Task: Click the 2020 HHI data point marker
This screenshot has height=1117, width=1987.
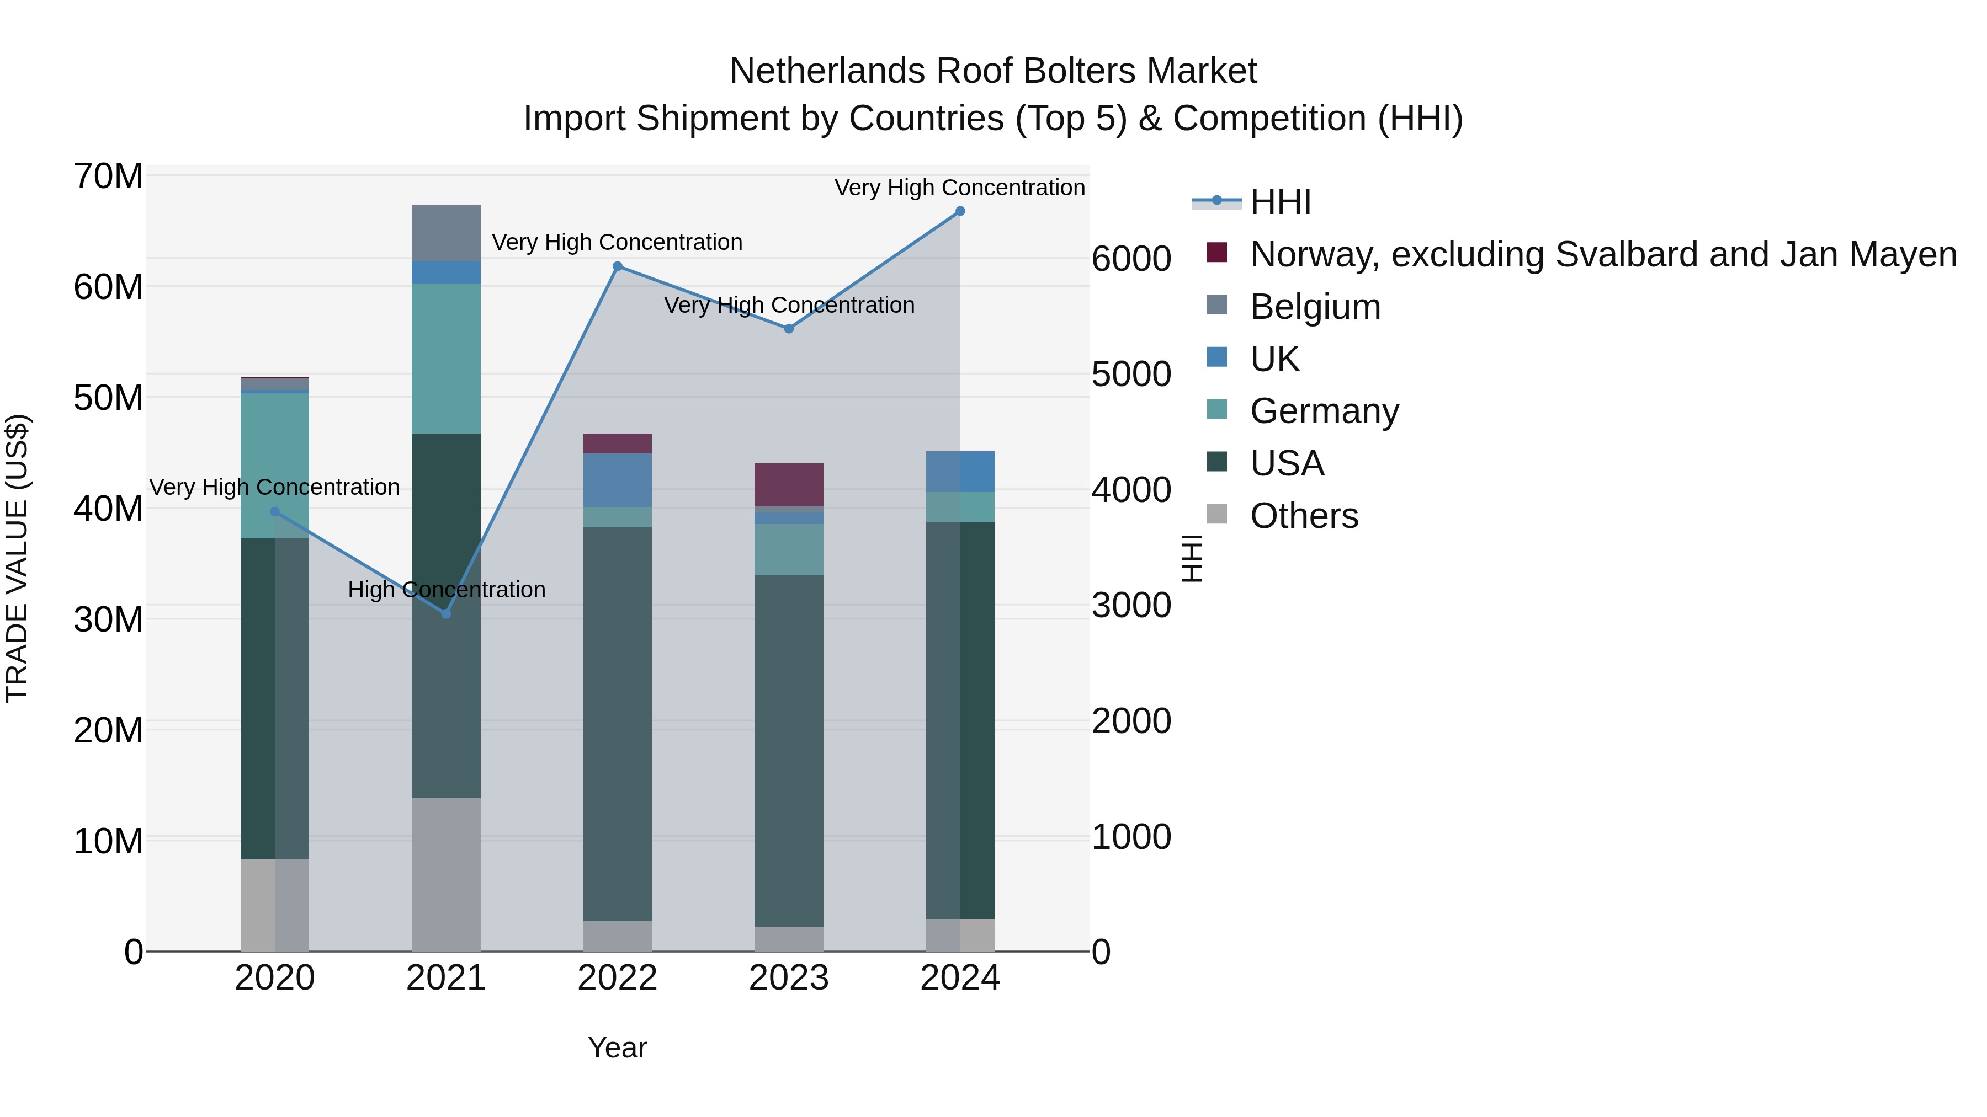Action: click(275, 512)
